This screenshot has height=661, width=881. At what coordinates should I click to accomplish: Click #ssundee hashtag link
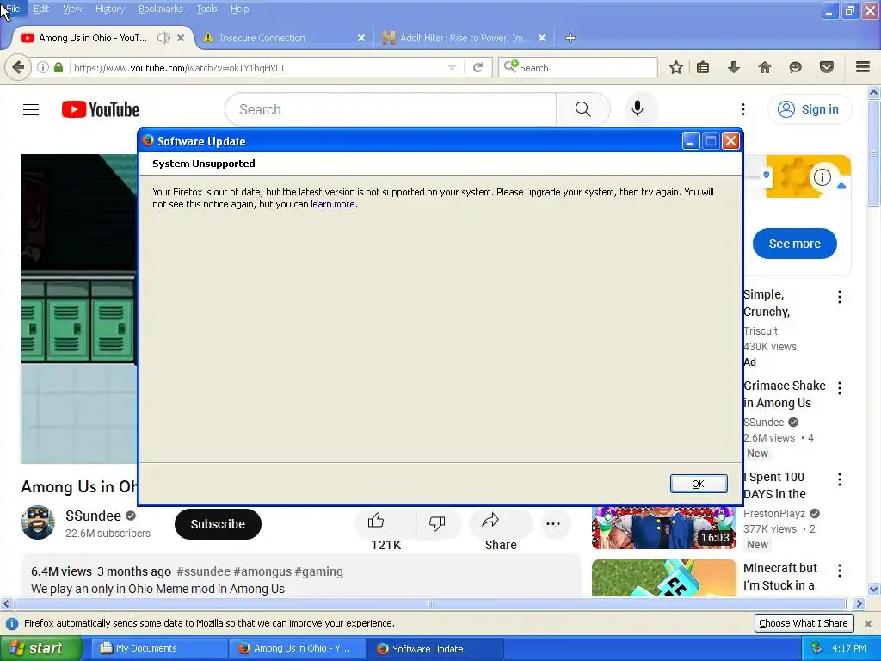(x=203, y=571)
